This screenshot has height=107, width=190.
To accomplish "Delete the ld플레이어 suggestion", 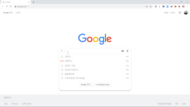I will click(x=127, y=74).
